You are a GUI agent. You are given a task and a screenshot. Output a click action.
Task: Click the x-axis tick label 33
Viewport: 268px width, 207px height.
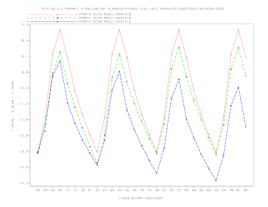120,190
